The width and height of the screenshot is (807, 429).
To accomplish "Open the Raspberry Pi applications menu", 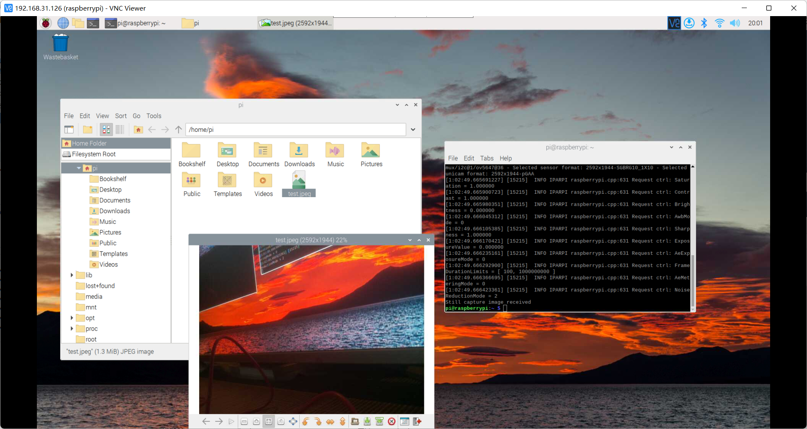I will pyautogui.click(x=46, y=23).
